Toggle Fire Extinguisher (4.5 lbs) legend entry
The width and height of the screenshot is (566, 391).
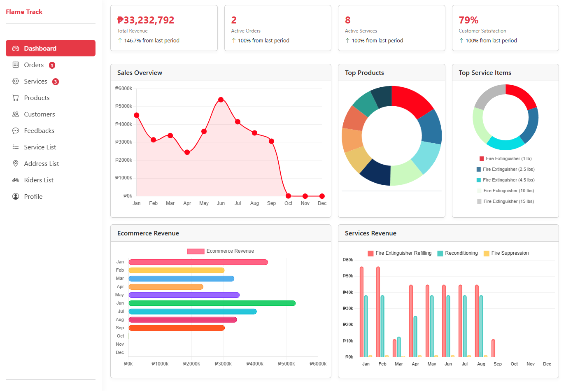[x=505, y=180]
